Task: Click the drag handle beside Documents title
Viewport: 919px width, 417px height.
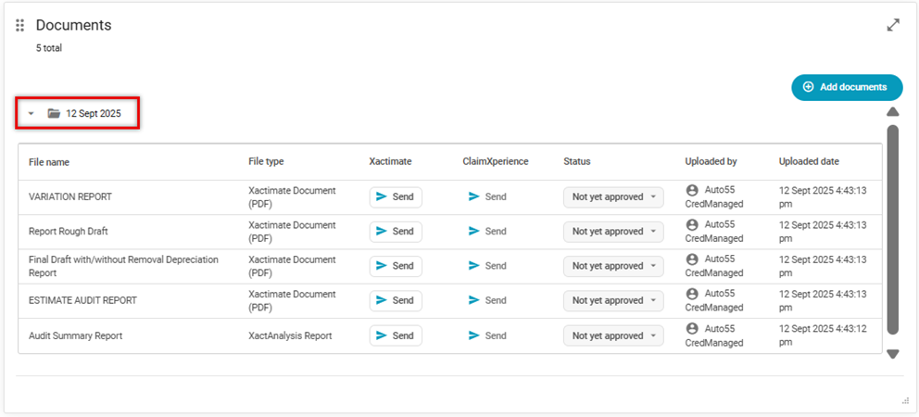Action: coord(20,26)
